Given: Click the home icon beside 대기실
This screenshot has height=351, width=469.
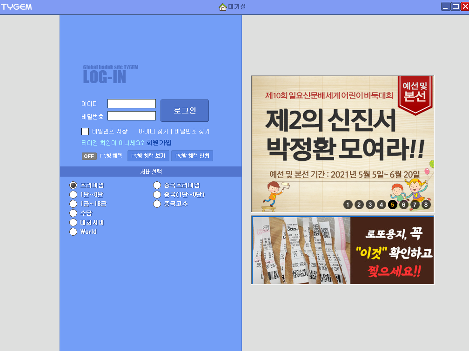Looking at the screenshot, I should pos(222,7).
